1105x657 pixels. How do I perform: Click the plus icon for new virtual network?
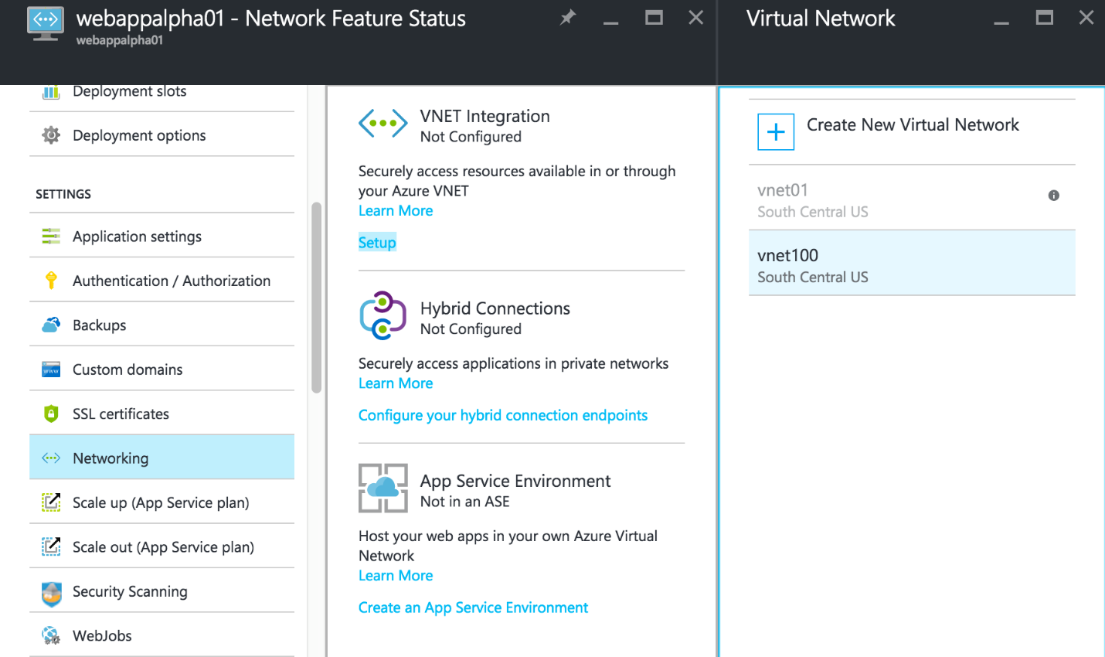[776, 131]
